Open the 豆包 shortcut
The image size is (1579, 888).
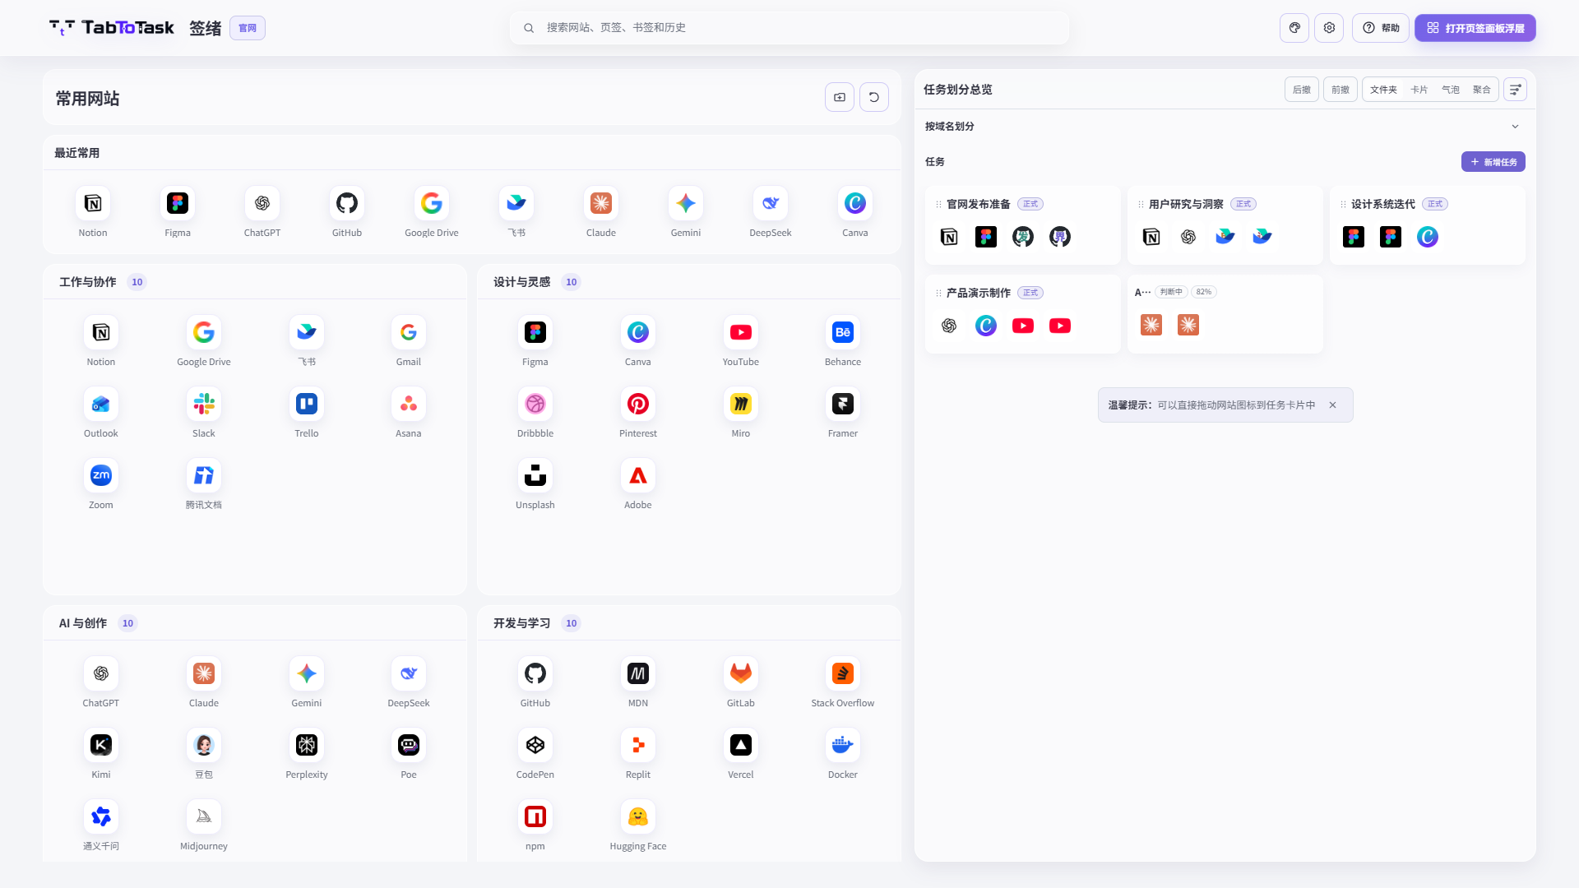[x=204, y=745]
